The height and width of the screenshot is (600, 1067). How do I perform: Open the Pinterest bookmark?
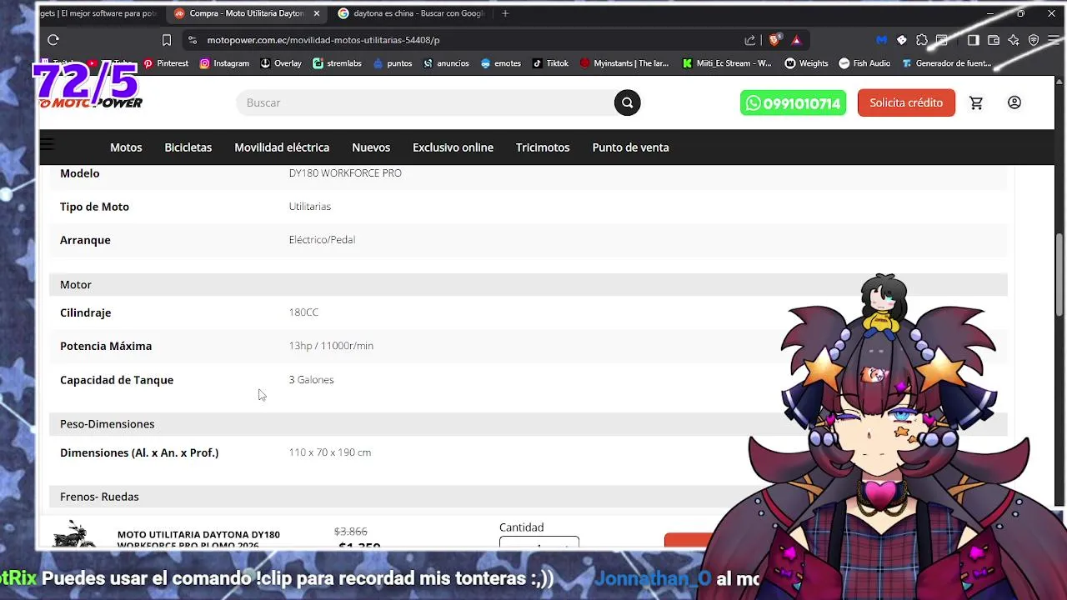coord(166,63)
